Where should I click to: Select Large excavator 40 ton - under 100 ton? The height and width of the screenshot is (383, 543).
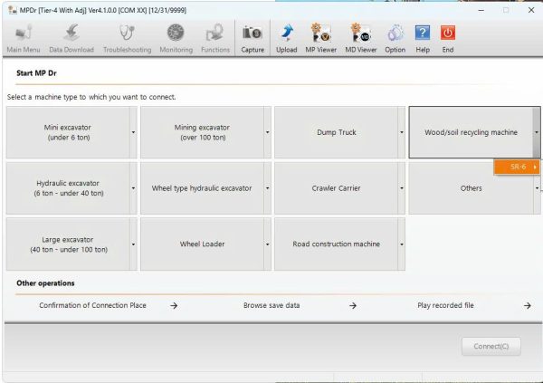[68, 244]
